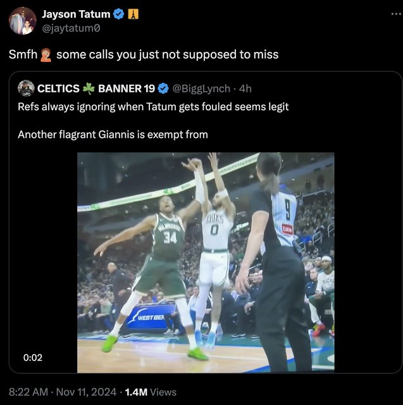Click the yellow affiliate badge after Tatum's name
Image resolution: width=403 pixels, height=405 pixels.
[x=133, y=14]
